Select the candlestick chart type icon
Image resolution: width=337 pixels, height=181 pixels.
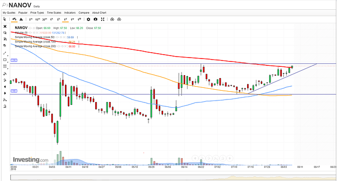point(14,20)
